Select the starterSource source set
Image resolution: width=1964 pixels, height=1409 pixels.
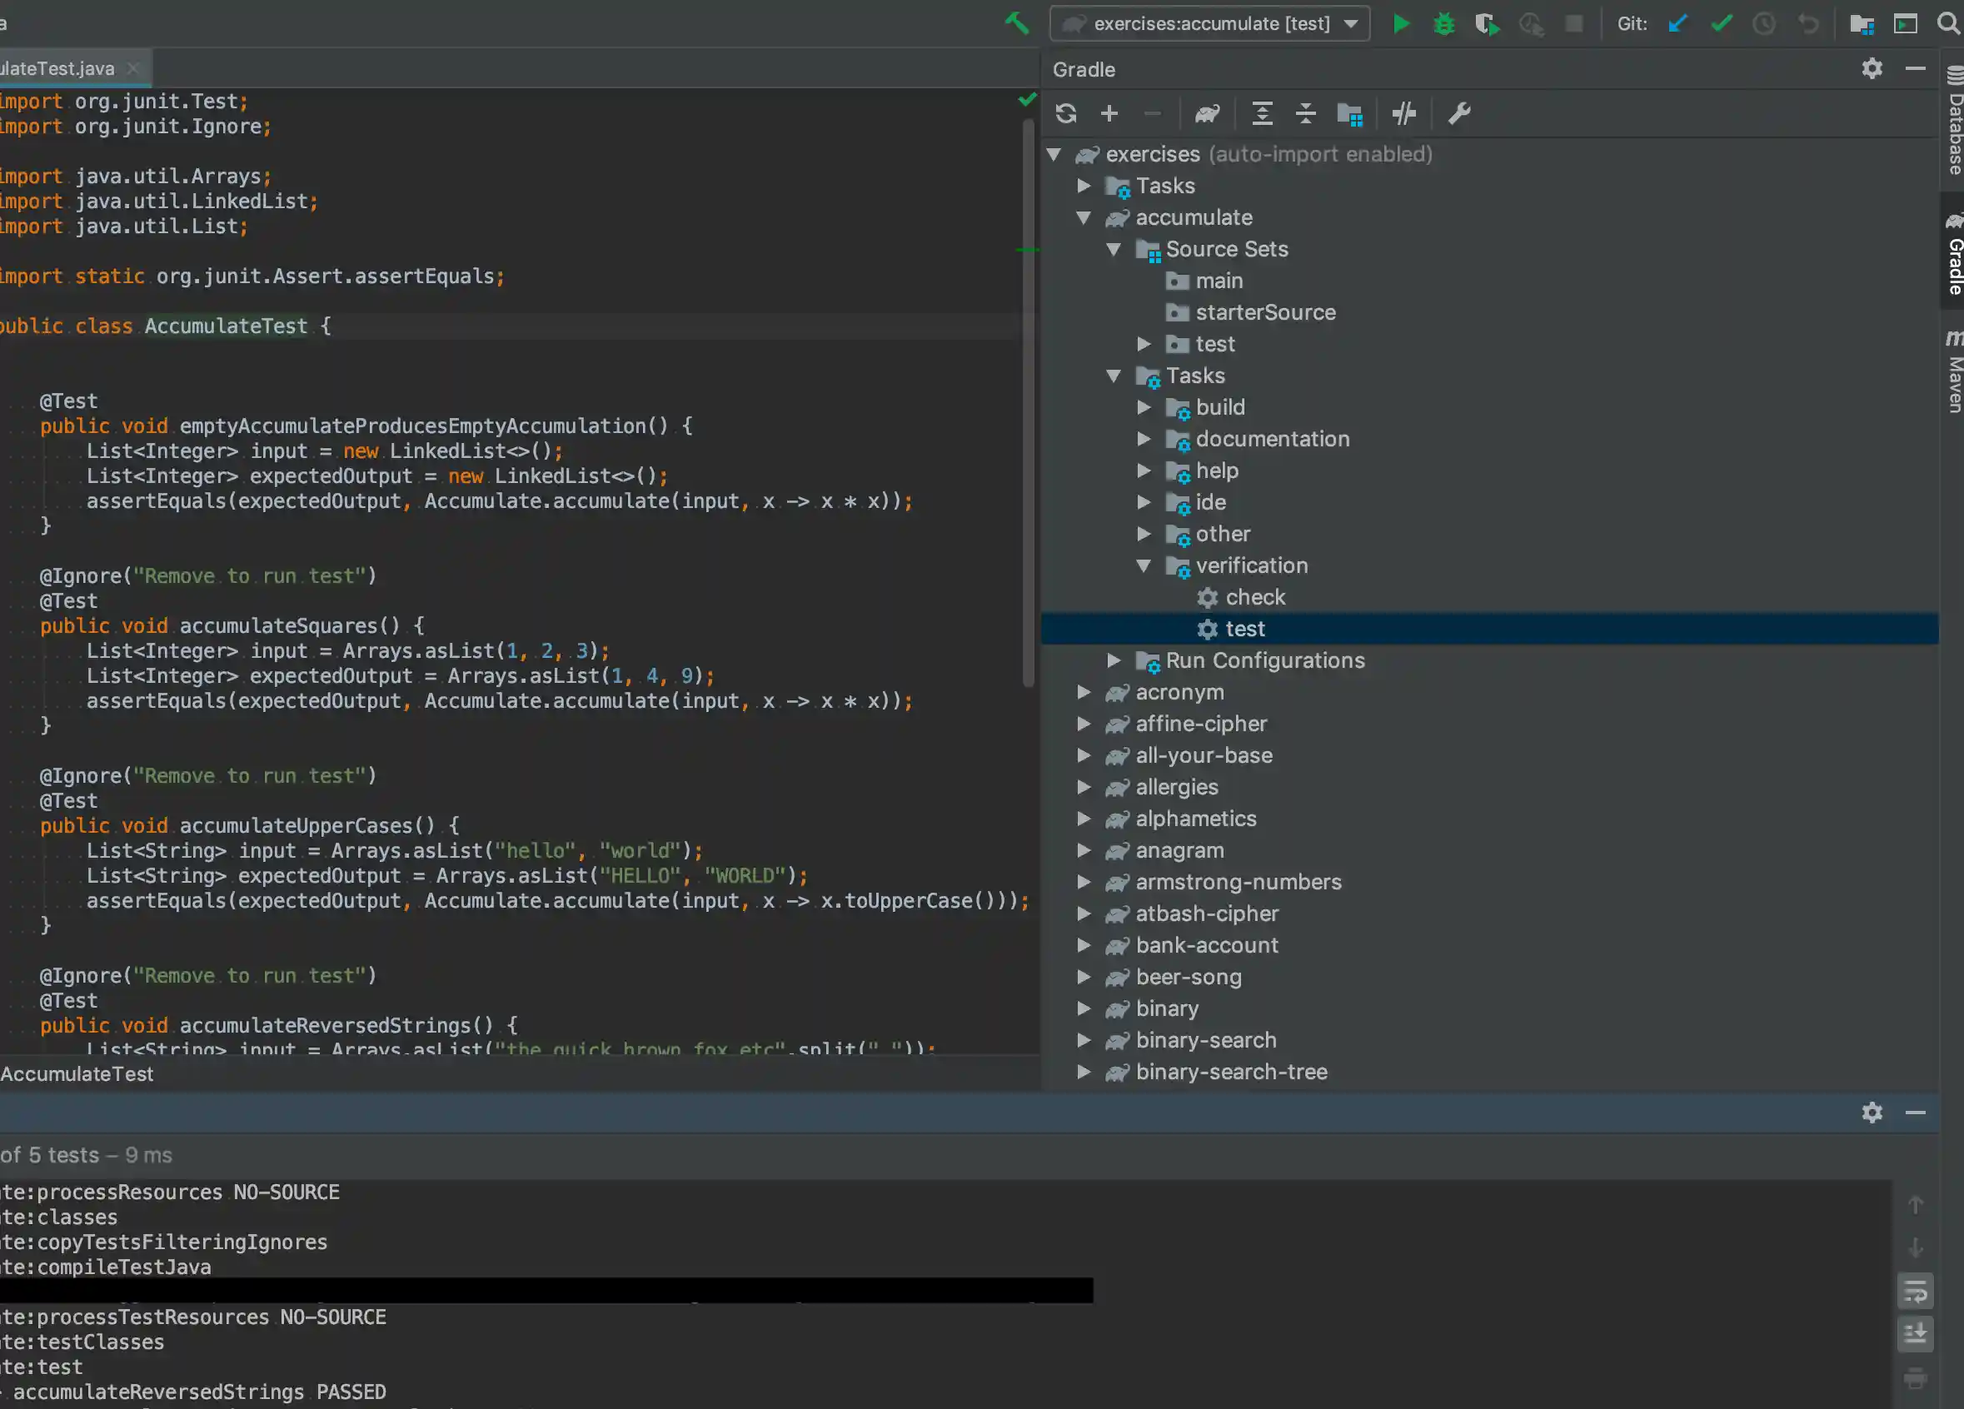1264,311
